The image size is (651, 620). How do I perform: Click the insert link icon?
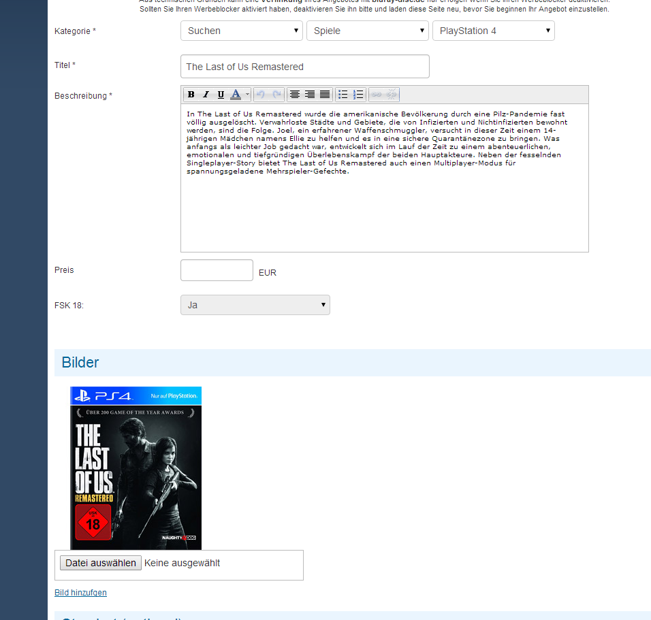click(x=376, y=95)
